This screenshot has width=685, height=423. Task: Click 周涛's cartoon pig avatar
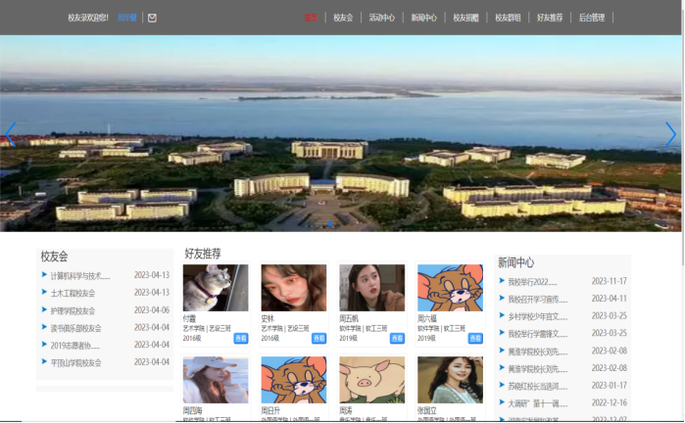[x=371, y=380]
